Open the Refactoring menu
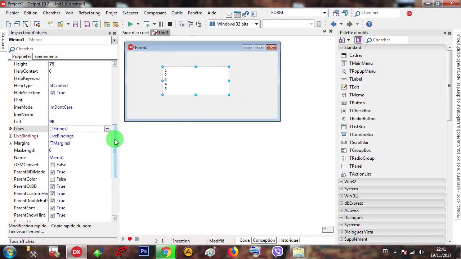The height and width of the screenshot is (259, 461). pos(89,13)
